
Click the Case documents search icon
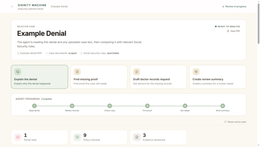pyautogui.click(x=47, y=53)
